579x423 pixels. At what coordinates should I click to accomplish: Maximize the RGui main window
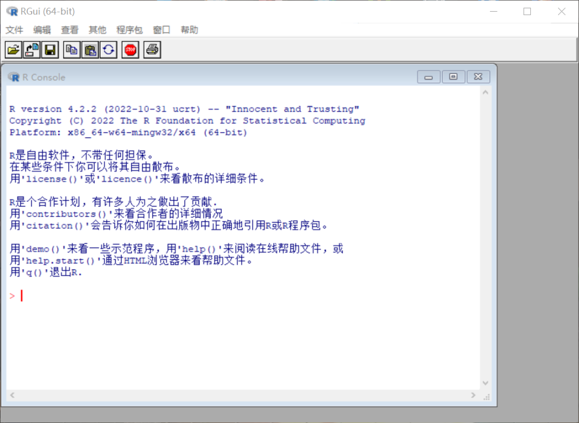[x=528, y=11]
